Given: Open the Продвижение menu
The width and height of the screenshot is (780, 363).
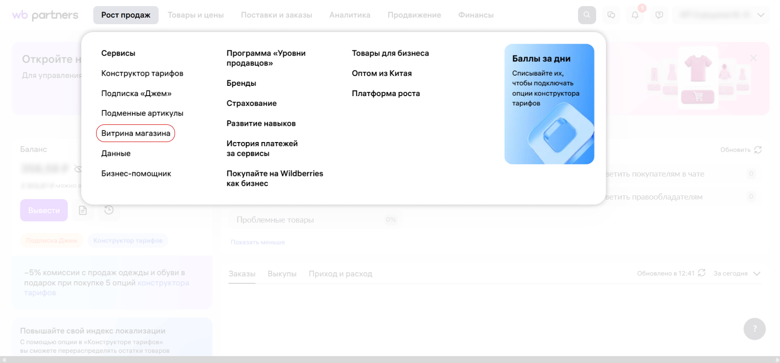Looking at the screenshot, I should (414, 15).
